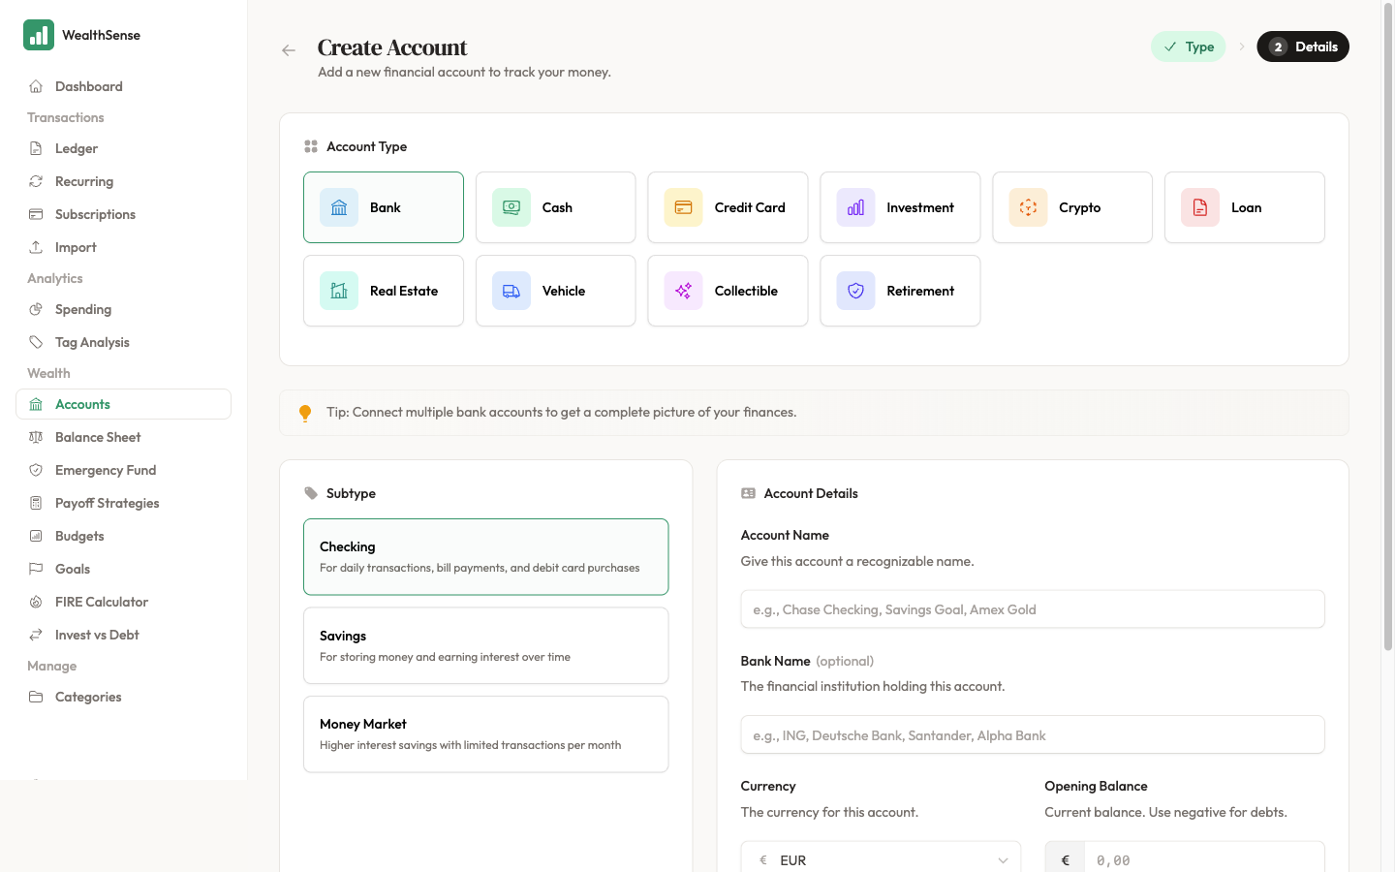Open the Ledger page
The width and height of the screenshot is (1395, 872).
123,148
